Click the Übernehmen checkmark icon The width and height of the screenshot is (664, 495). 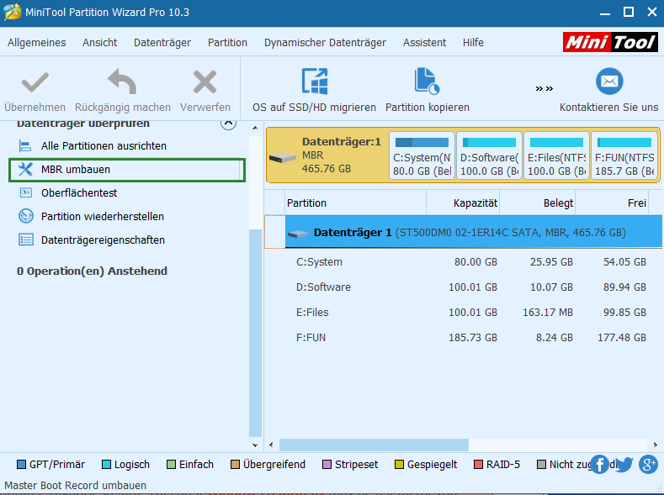(x=35, y=82)
